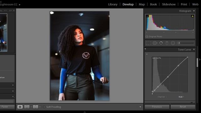Click the Previous button
The height and width of the screenshot is (113, 201).
[x=157, y=107]
